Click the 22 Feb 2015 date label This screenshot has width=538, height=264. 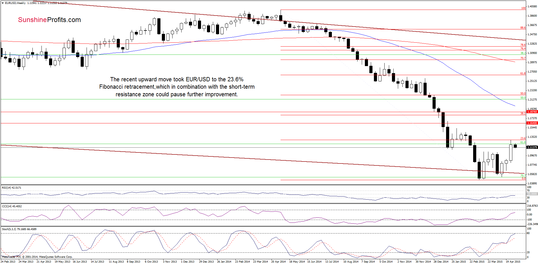click(477, 262)
